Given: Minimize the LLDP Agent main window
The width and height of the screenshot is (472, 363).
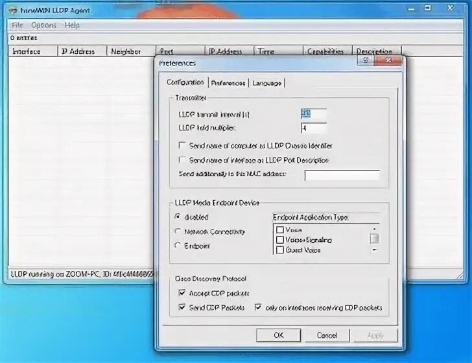Looking at the screenshot, I should point(411,8).
